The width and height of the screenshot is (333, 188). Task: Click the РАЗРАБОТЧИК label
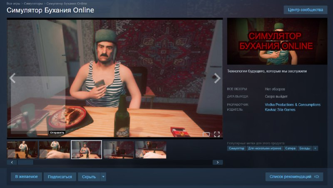pos(238,105)
